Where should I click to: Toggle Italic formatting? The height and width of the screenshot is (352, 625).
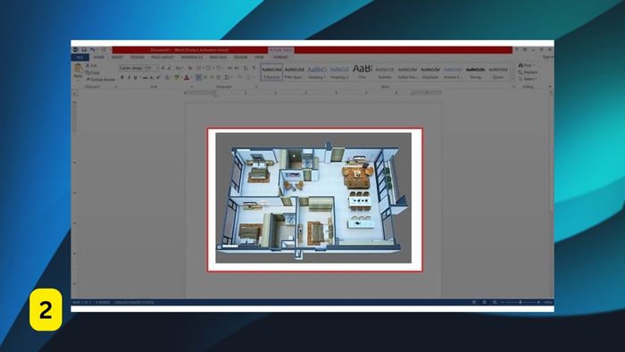coord(129,78)
